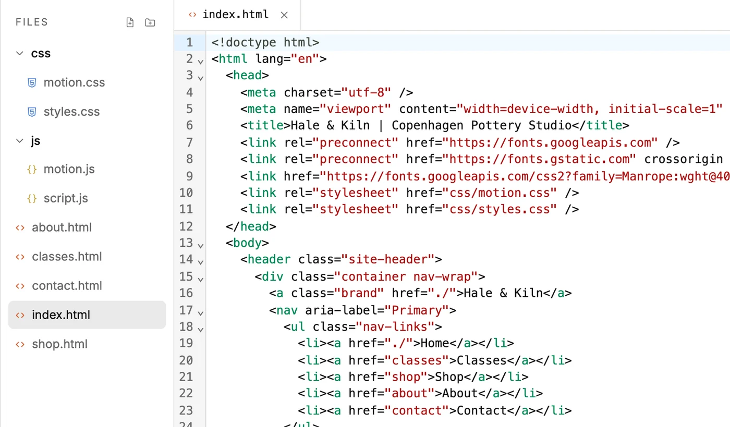Click the braces icon beside motion.js
The height and width of the screenshot is (427, 730).
point(32,169)
